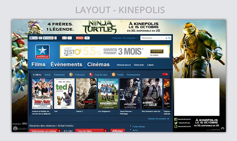Open the Films main menu
237x141 pixels.
pyautogui.click(x=38, y=65)
